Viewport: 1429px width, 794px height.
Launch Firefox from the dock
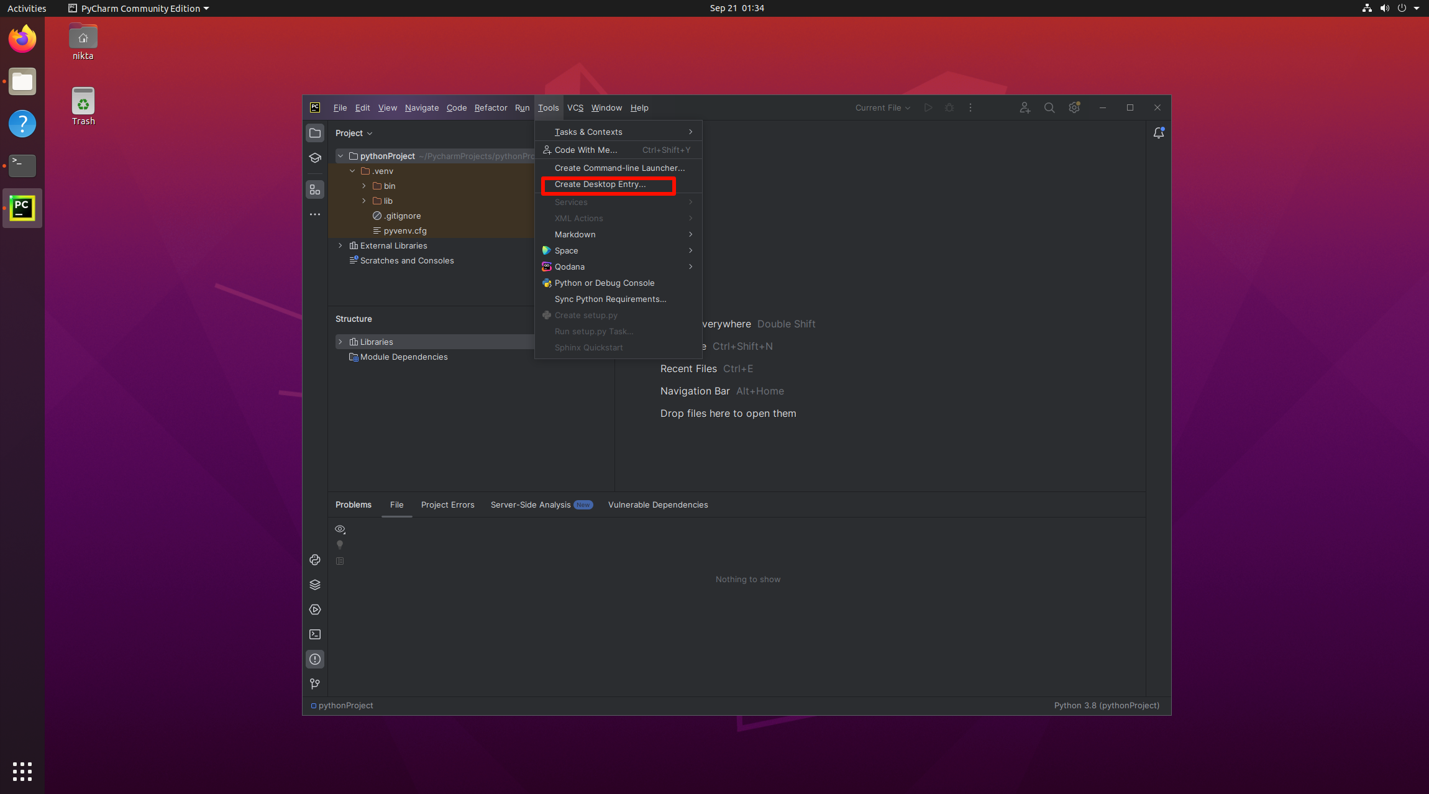[22, 39]
